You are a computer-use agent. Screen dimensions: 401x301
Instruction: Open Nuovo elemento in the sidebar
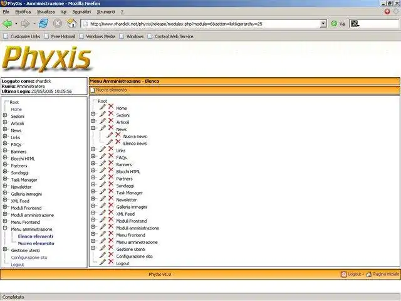pos(36,243)
